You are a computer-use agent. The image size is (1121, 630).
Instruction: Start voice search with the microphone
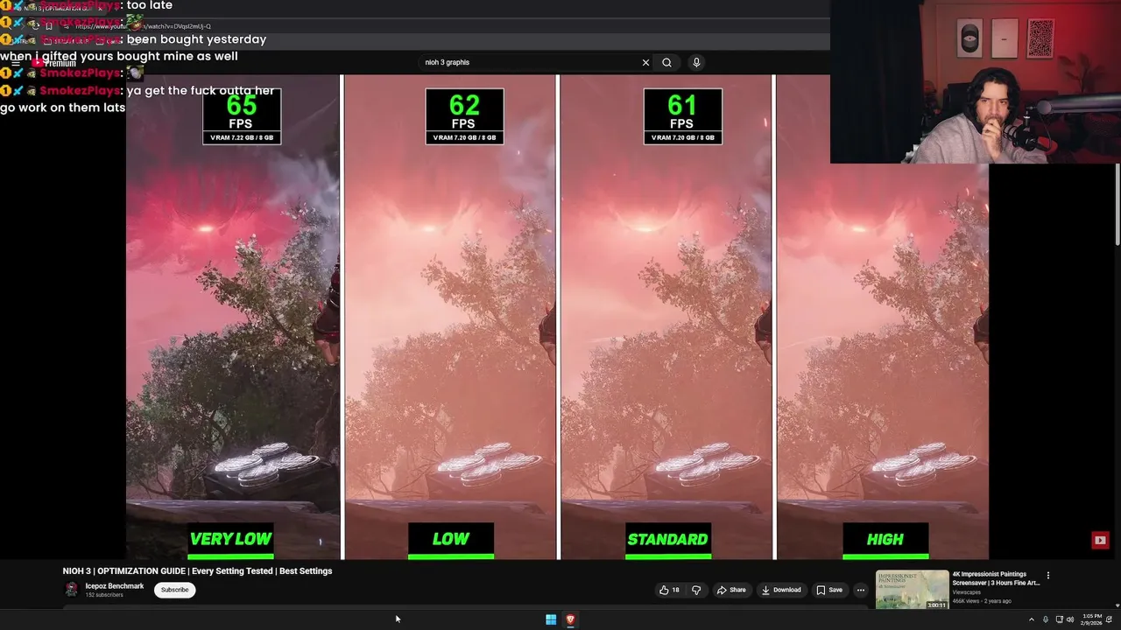(x=696, y=62)
